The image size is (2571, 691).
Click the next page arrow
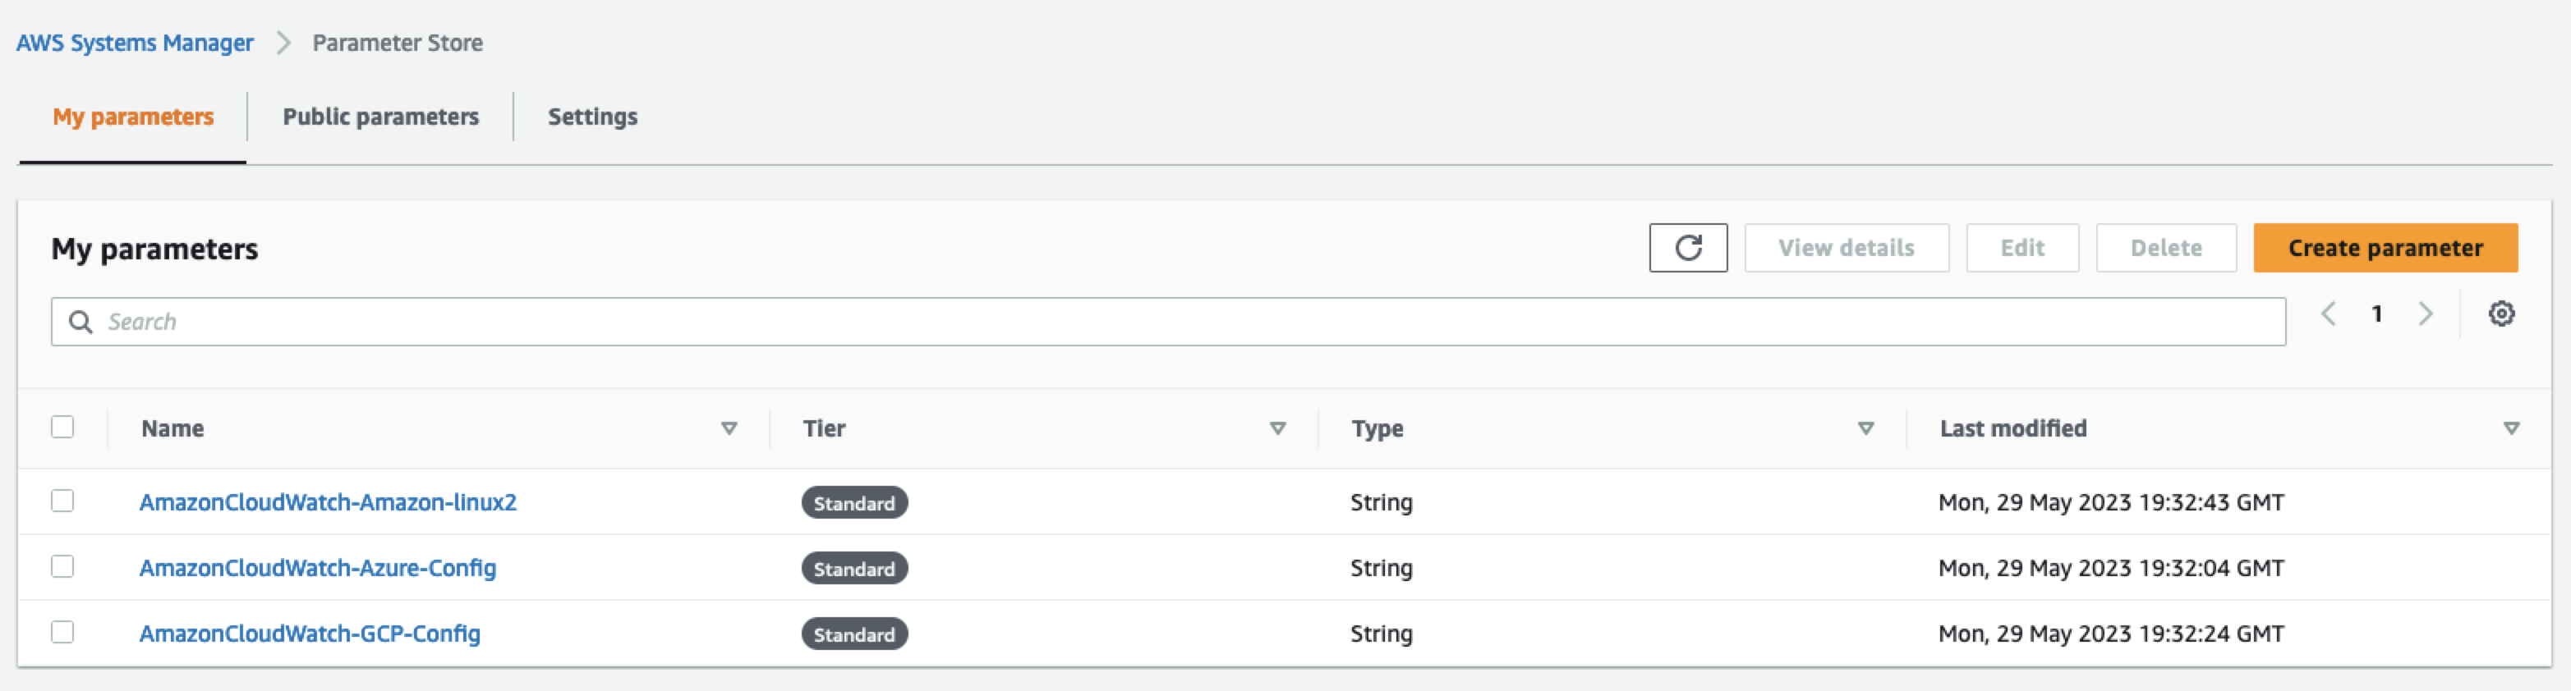[2427, 314]
